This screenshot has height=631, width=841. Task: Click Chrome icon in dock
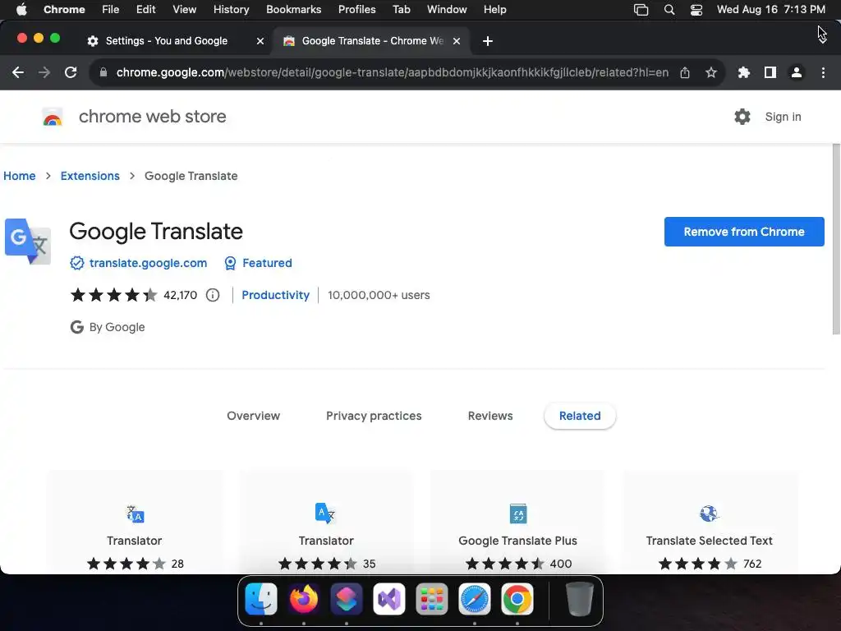tap(517, 599)
